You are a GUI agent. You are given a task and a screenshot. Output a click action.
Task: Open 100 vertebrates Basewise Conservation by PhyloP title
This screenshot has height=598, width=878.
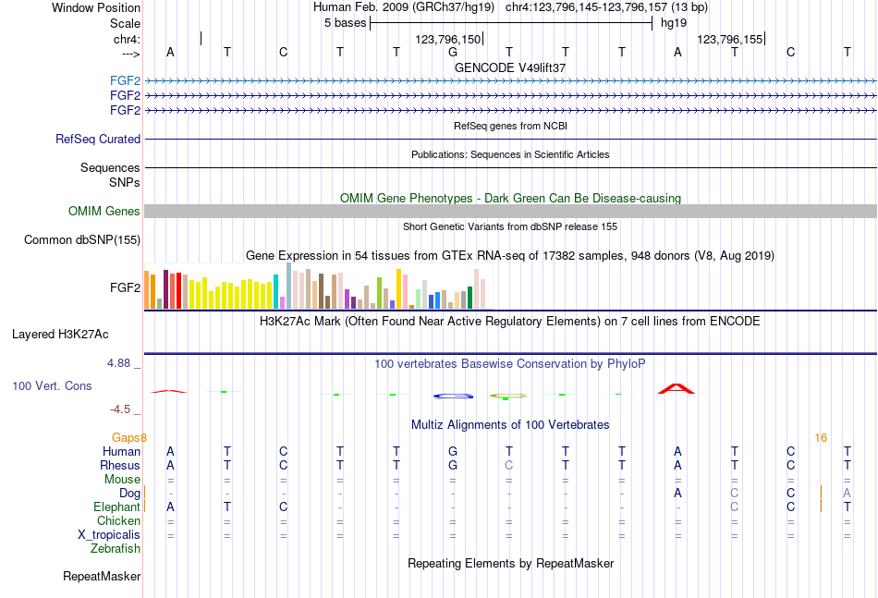(x=510, y=364)
